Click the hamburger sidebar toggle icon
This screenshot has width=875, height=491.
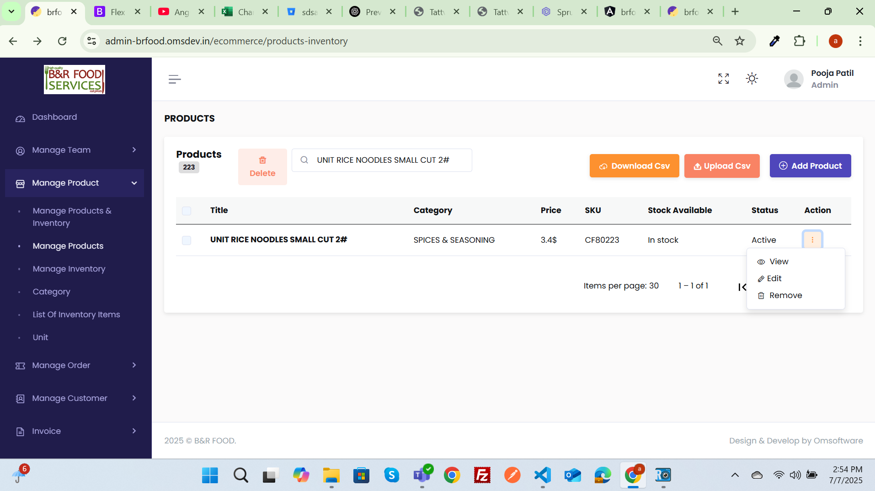[175, 79]
